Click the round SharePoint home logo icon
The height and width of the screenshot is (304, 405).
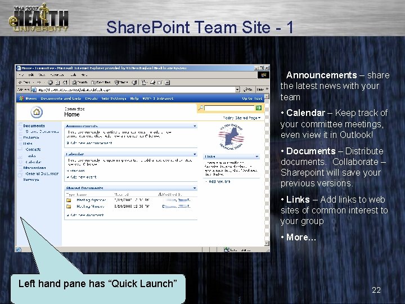[37, 112]
